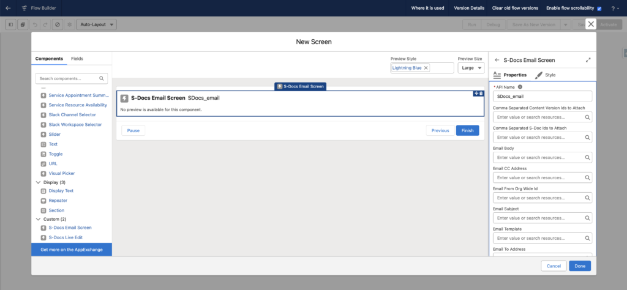627x290 pixels.
Task: Select S-Docs Email Screen in component list
Action: (70, 228)
